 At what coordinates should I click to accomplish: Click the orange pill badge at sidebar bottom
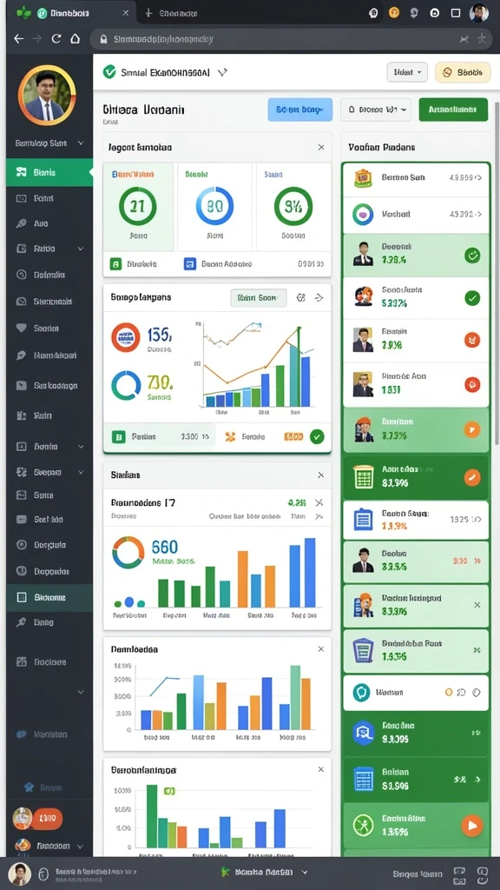pyautogui.click(x=47, y=818)
